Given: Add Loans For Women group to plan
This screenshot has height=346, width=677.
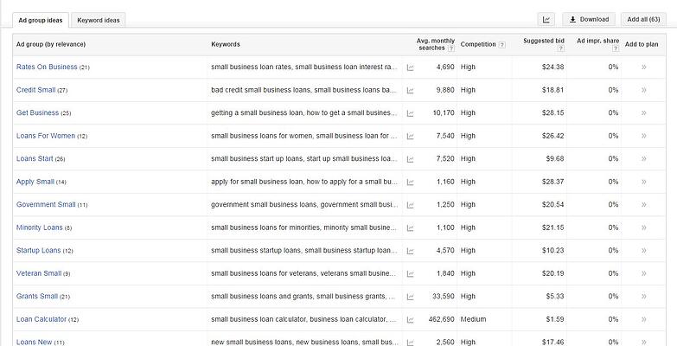Looking at the screenshot, I should pos(644,136).
